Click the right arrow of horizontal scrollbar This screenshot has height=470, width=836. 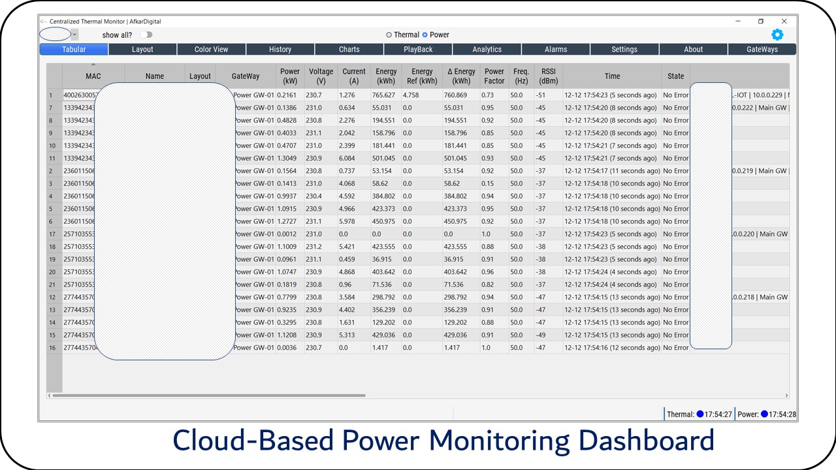[786, 396]
